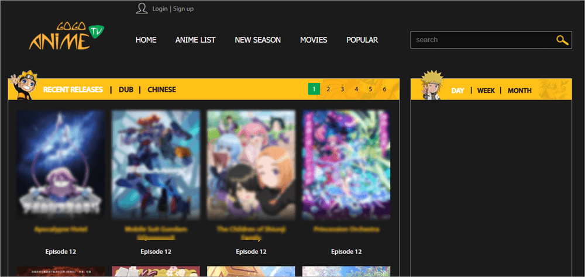585x277 pixels.
Task: Go to page 4 of releases
Action: pos(356,89)
